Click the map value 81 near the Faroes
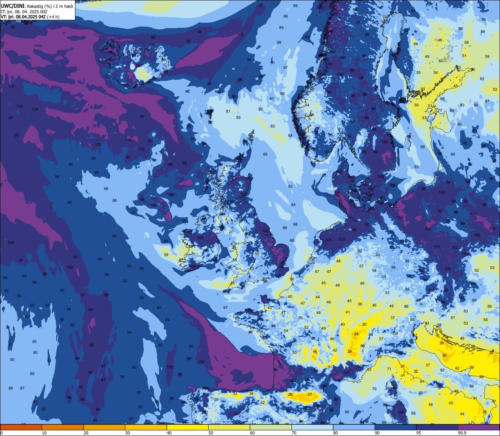This screenshot has width=500, height=436. point(228,111)
